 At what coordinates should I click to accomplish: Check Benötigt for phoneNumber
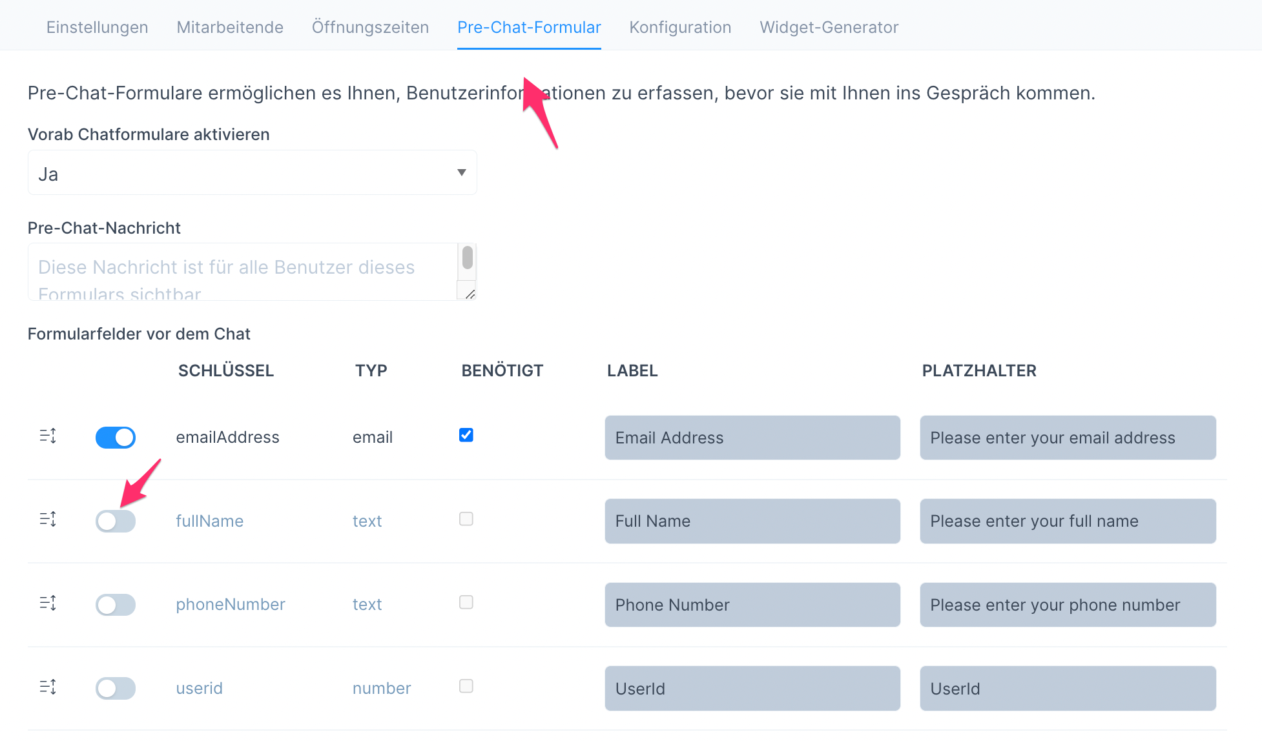click(466, 602)
